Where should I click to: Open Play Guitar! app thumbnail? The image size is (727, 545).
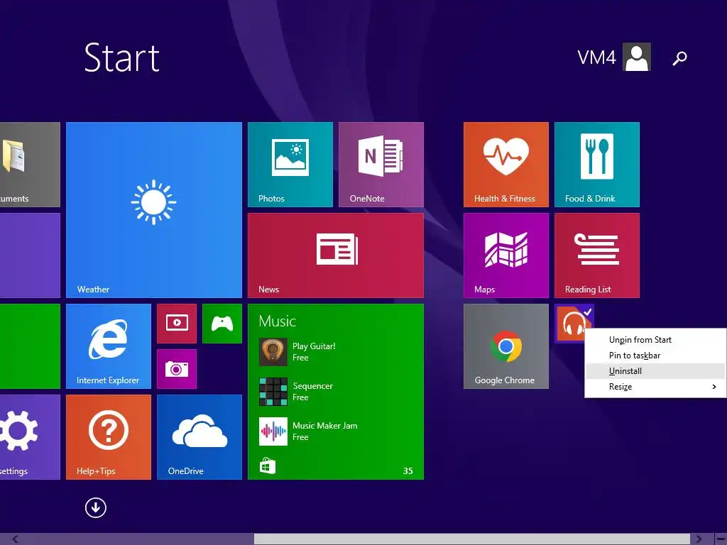click(x=273, y=352)
